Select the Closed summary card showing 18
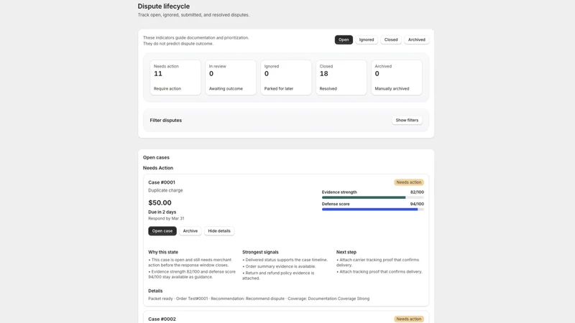Screen dimensions: 575x323 pyautogui.click(x=341, y=78)
